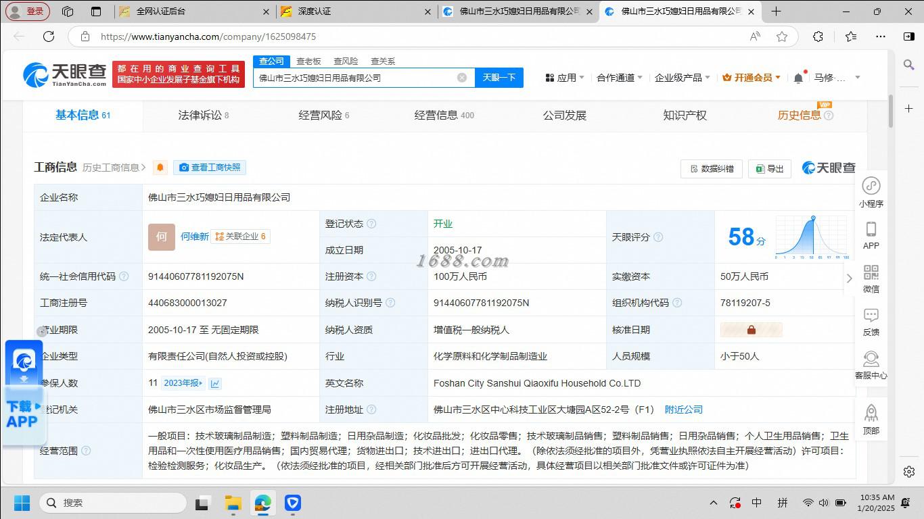The image size is (924, 519).
Task: Click help icon next to 注册资本
Action: pos(371,276)
